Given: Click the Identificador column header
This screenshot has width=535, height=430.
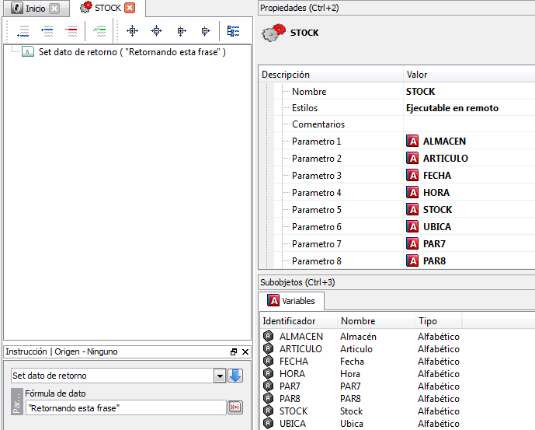Looking at the screenshot, I should (x=289, y=321).
